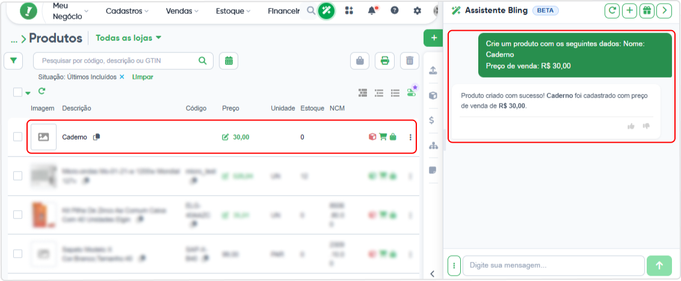Click the copy icon next to Caderno

[x=96, y=137]
